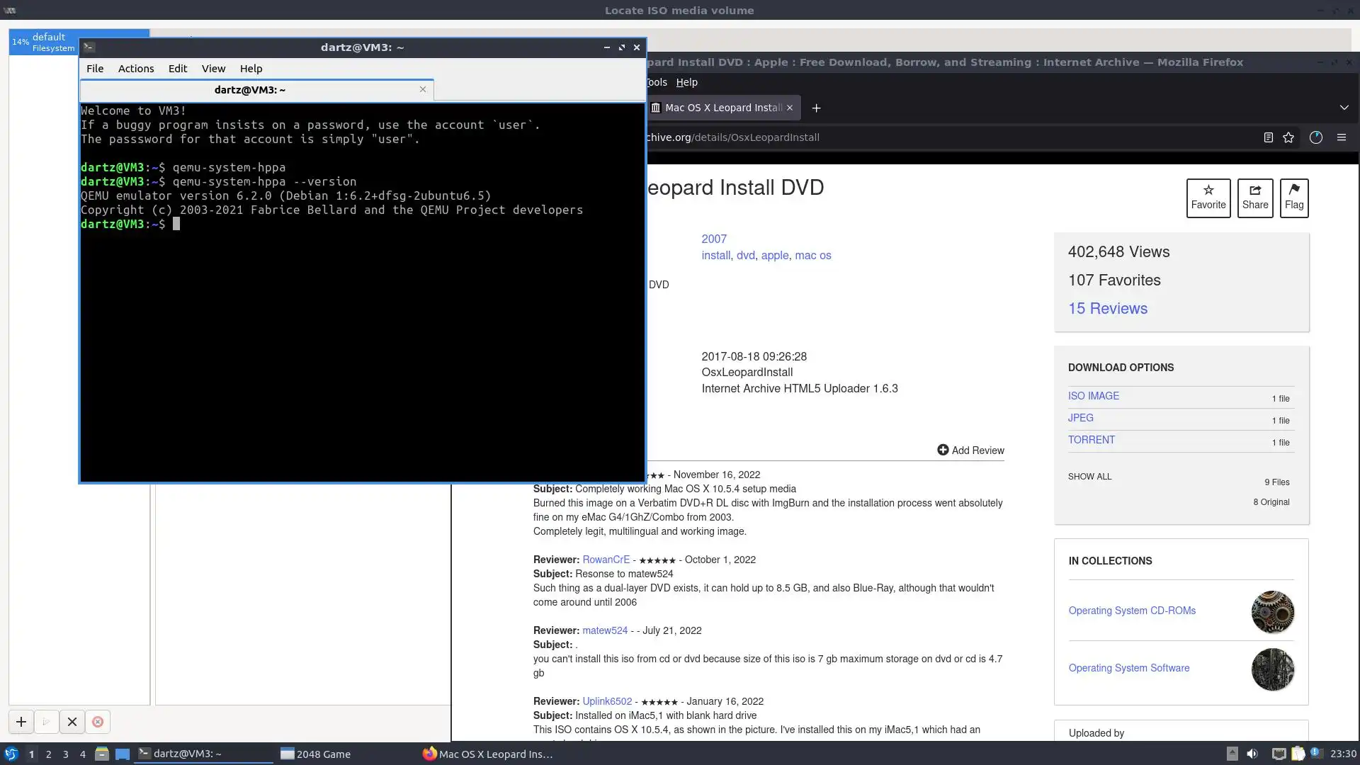
Task: Select the default Filesystem storage pool
Action: pyautogui.click(x=44, y=42)
